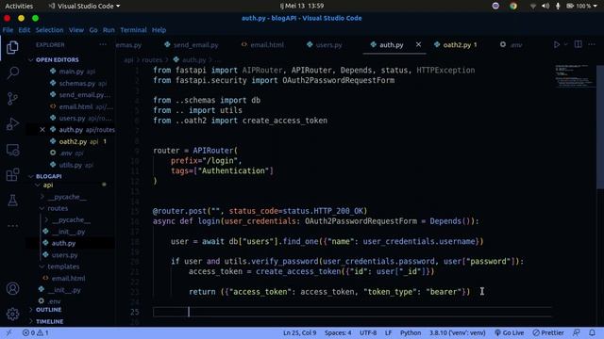Open the Accounts menu

[x=12, y=288]
